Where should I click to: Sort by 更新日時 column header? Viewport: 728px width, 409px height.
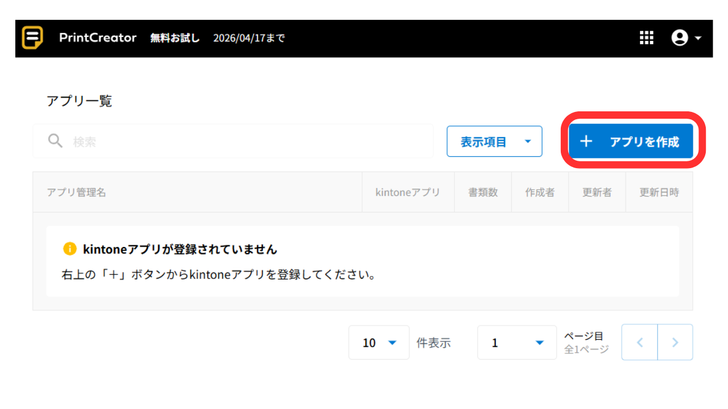[x=659, y=193]
